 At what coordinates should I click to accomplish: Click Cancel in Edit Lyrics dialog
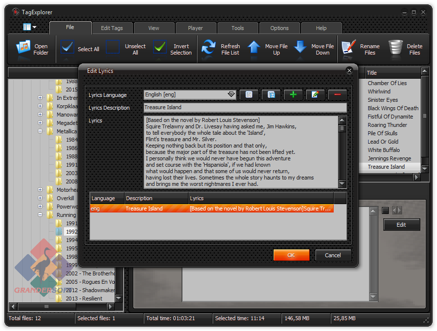(x=333, y=255)
